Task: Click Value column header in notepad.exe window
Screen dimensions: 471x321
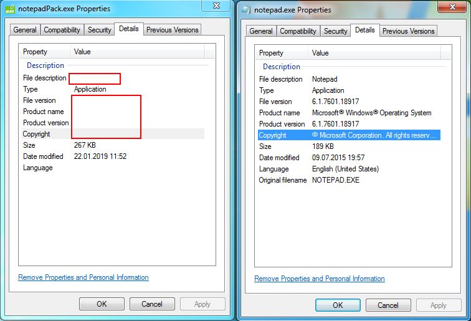Action: pyautogui.click(x=374, y=53)
